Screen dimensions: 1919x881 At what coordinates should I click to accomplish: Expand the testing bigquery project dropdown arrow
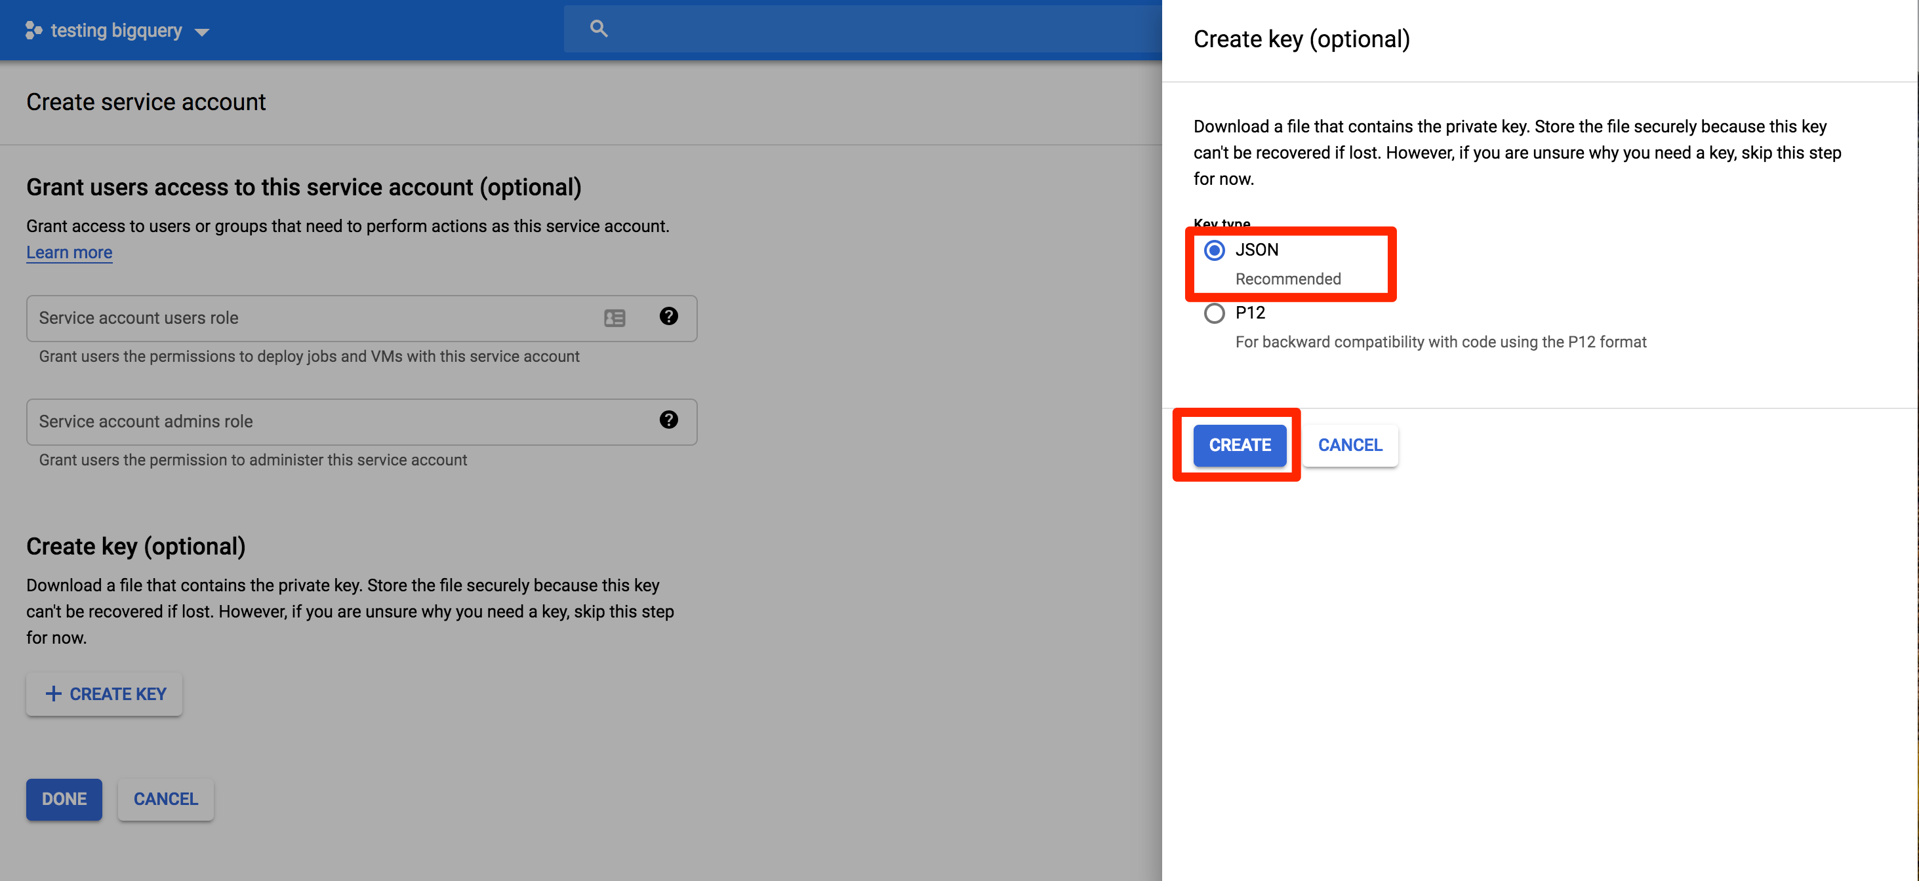[x=202, y=32]
